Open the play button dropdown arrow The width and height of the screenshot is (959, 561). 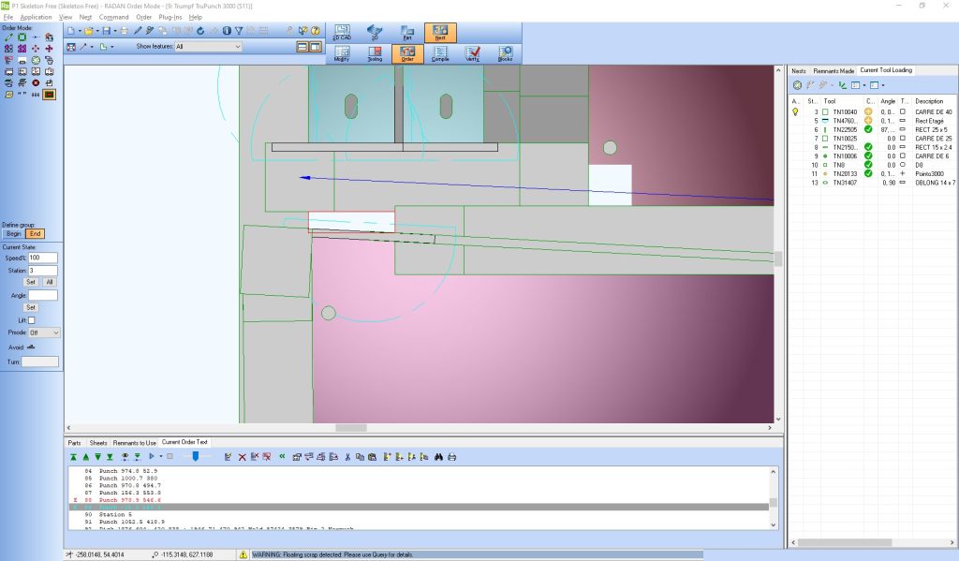click(x=159, y=456)
